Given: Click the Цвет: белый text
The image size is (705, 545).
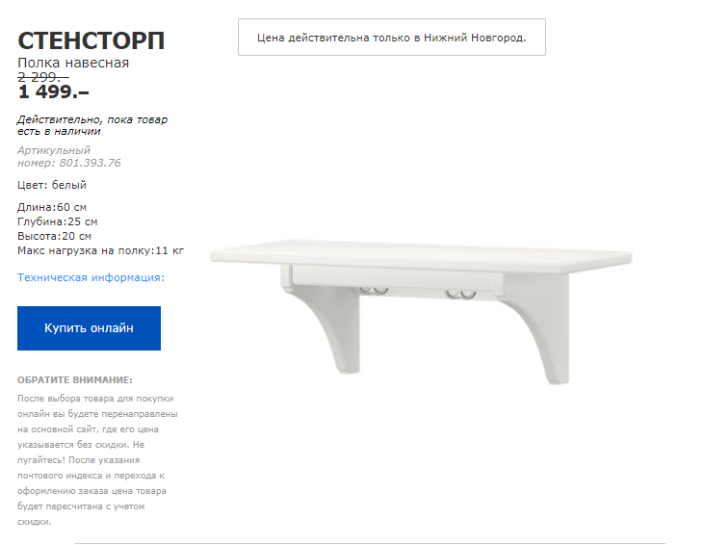Looking at the screenshot, I should [52, 185].
